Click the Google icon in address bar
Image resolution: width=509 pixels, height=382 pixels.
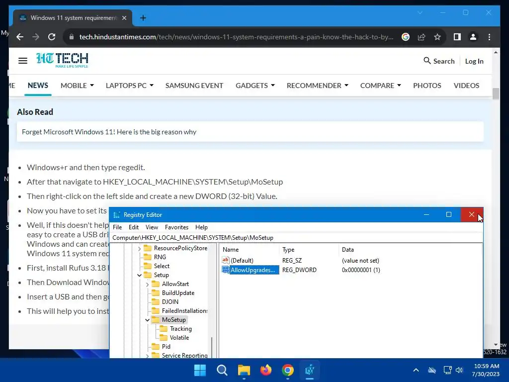click(406, 37)
